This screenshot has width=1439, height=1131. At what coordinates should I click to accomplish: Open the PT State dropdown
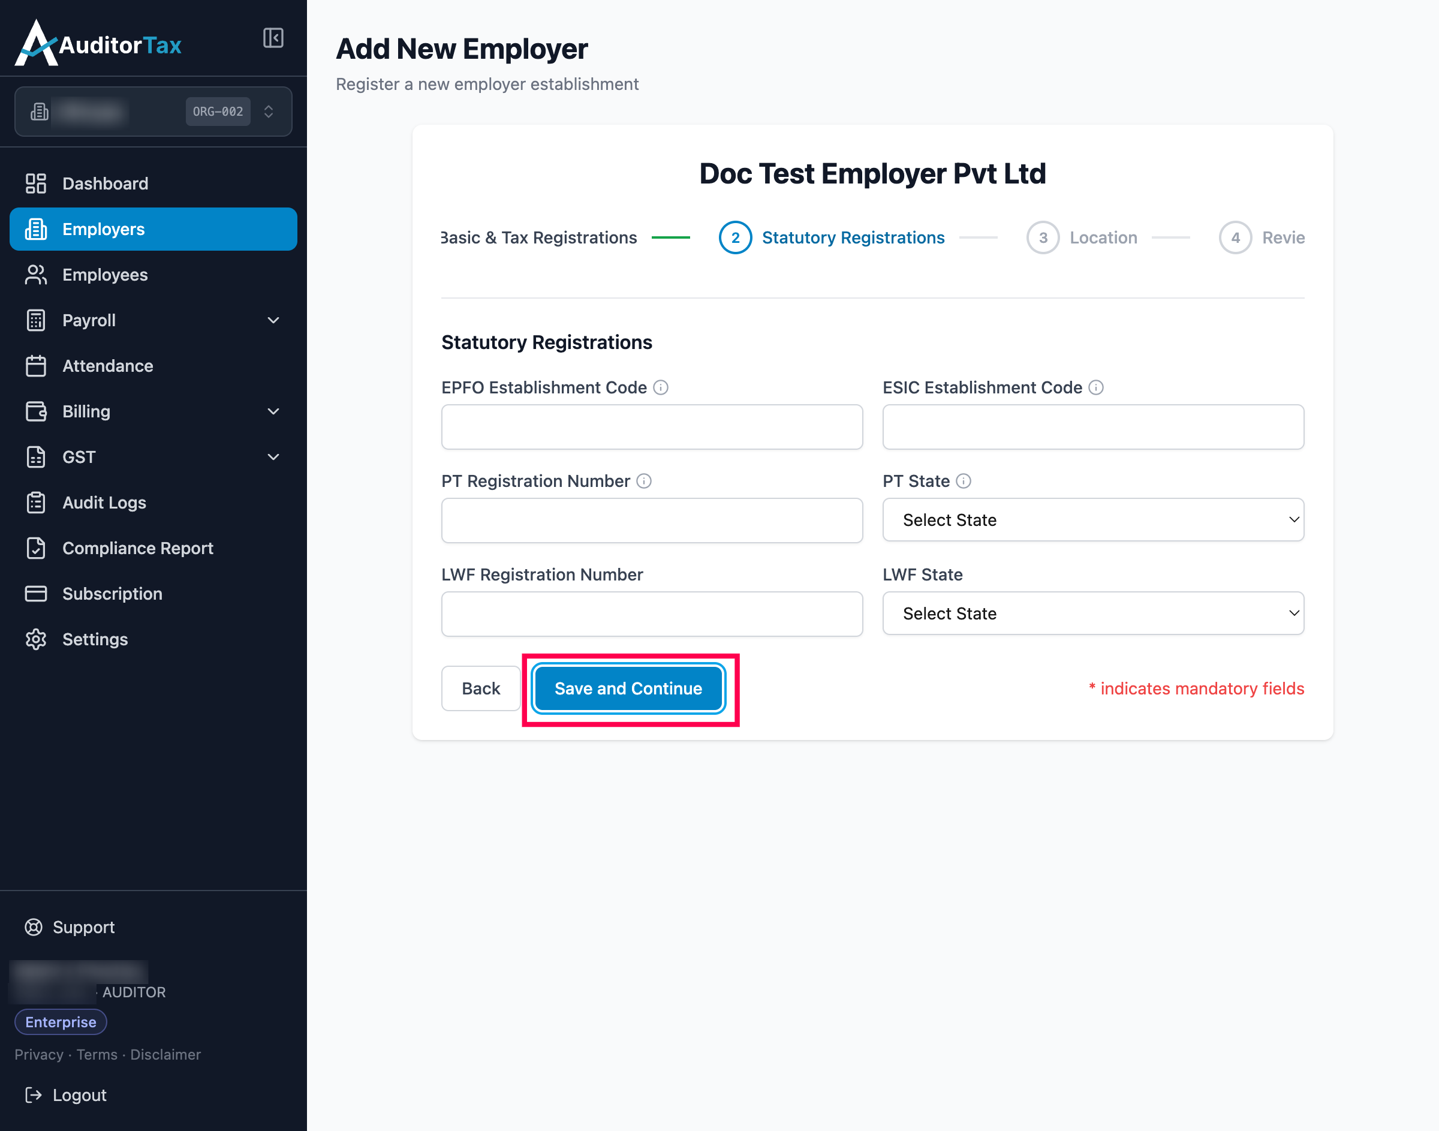click(1093, 520)
